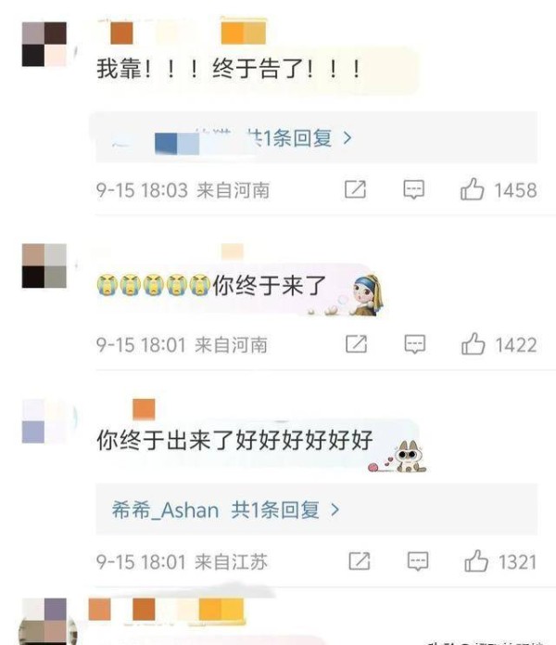
Task: Share the Jiangsu comment
Action: [360, 561]
